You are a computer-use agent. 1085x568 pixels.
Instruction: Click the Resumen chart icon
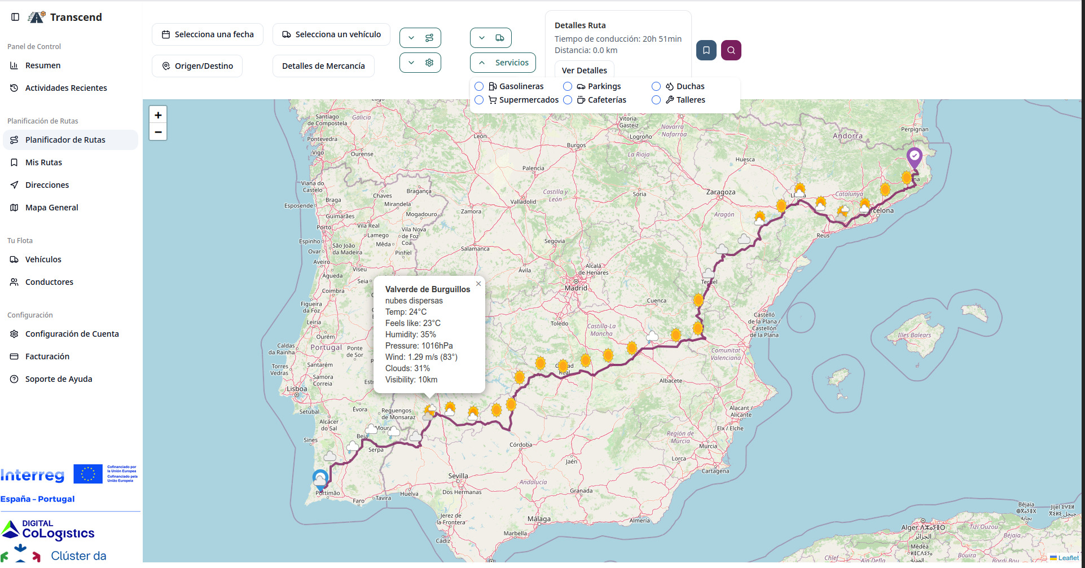pyautogui.click(x=14, y=65)
